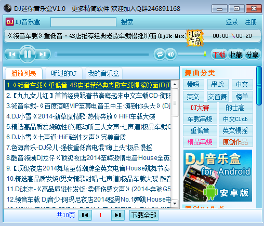Screen dimensions: 264x226
Task: Adjust the volume slider handle
Action: point(205,54)
